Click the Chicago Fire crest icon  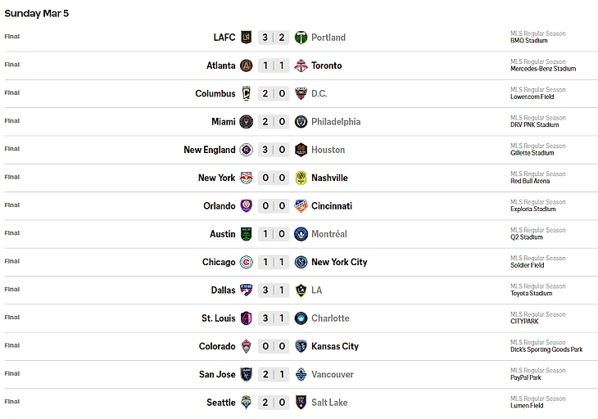point(246,262)
